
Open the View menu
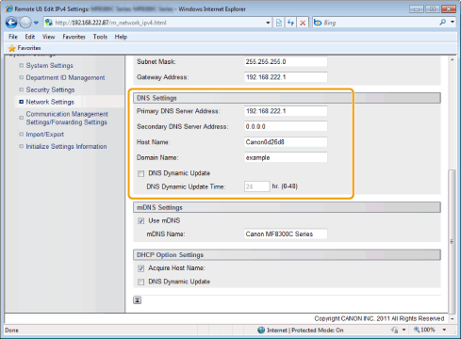(x=48, y=37)
